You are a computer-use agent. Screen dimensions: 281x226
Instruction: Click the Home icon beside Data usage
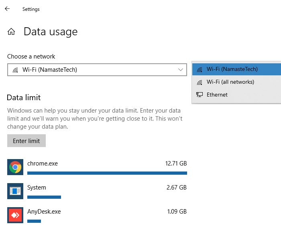click(x=12, y=32)
